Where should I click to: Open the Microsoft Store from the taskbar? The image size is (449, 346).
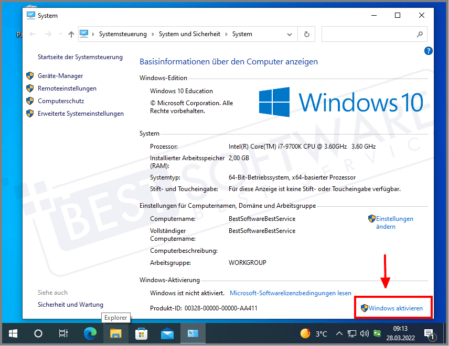142,333
